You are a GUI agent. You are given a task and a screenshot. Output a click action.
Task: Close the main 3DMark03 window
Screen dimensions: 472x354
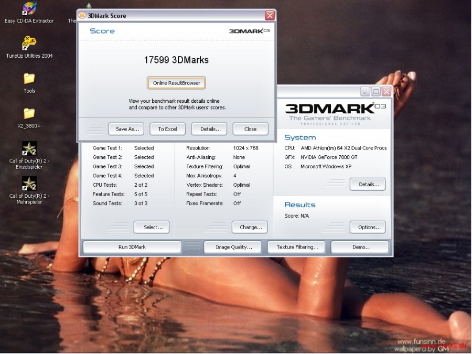[x=386, y=91]
